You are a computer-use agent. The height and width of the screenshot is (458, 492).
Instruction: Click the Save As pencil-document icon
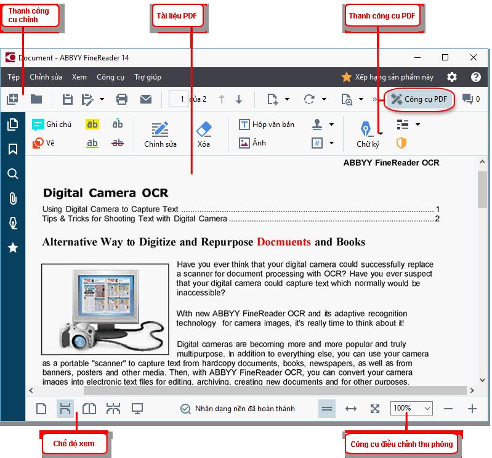pos(87,100)
